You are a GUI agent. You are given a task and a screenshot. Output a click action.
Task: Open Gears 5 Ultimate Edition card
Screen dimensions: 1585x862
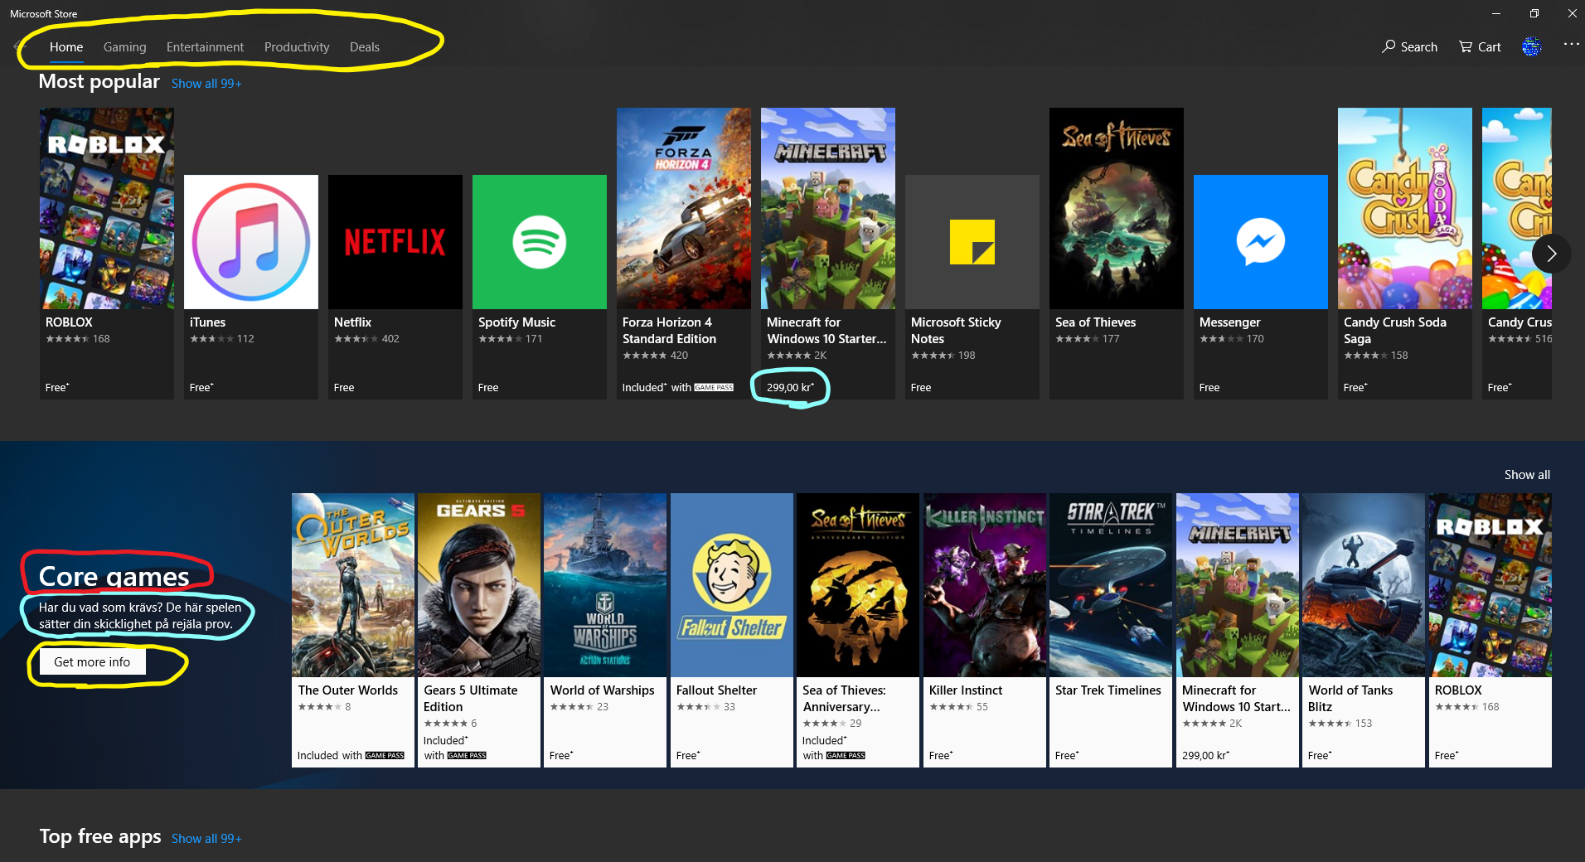(479, 630)
